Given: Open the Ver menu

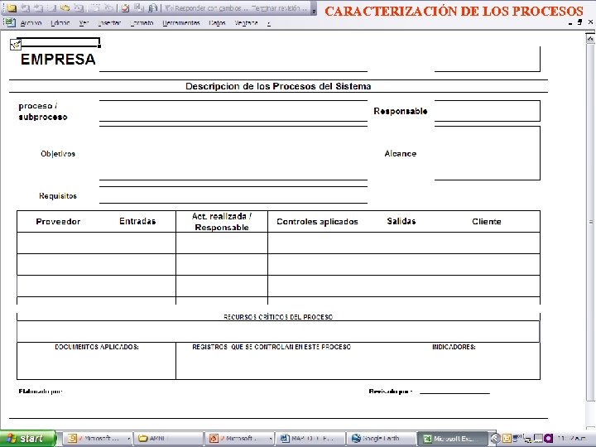Looking at the screenshot, I should [84, 23].
